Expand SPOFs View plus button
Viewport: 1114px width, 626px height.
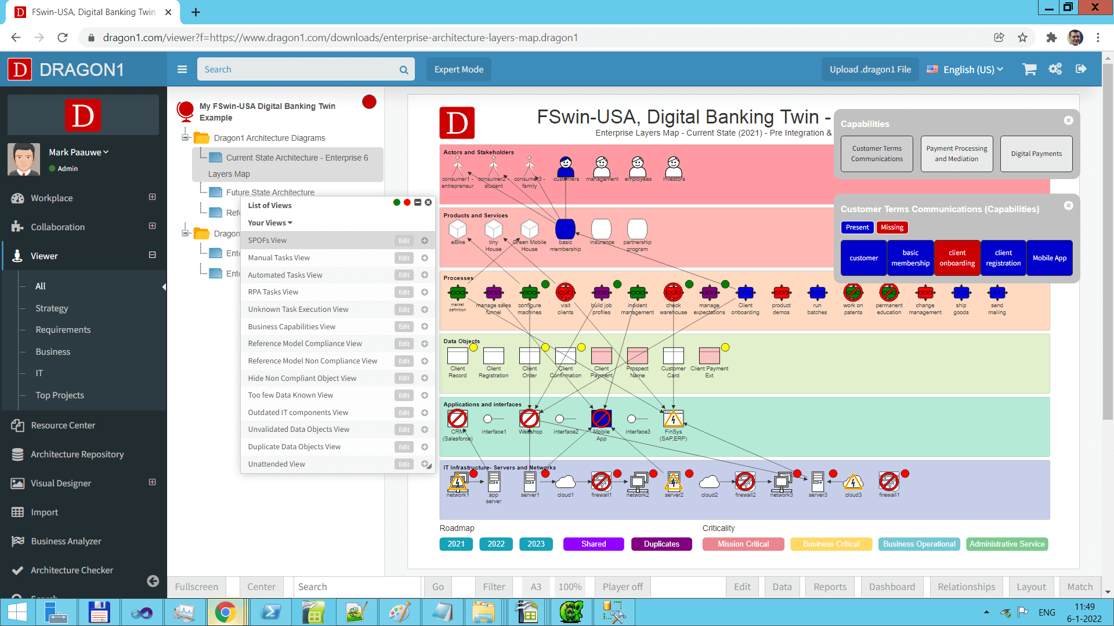[x=425, y=241]
